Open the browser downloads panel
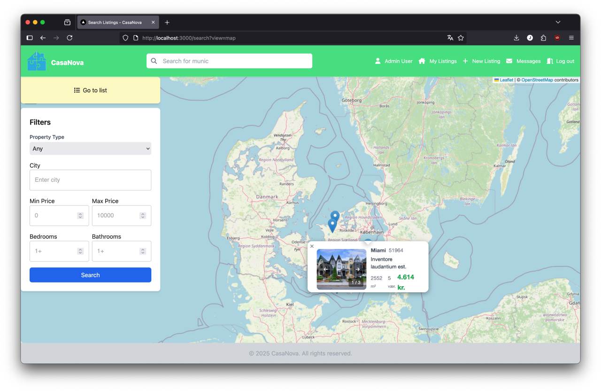The height and width of the screenshot is (391, 601). click(x=516, y=38)
